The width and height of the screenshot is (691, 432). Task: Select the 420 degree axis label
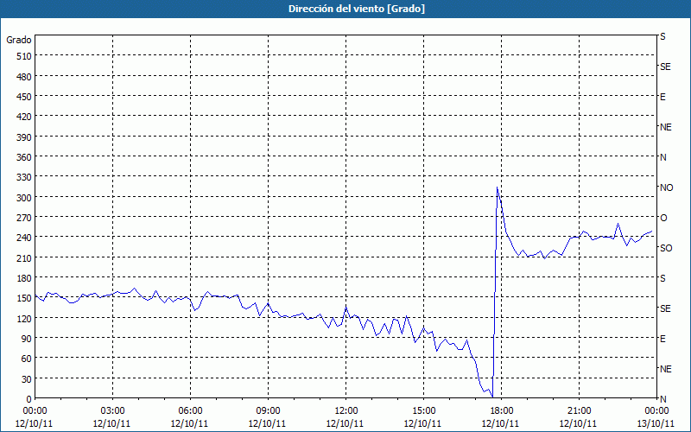(x=24, y=117)
